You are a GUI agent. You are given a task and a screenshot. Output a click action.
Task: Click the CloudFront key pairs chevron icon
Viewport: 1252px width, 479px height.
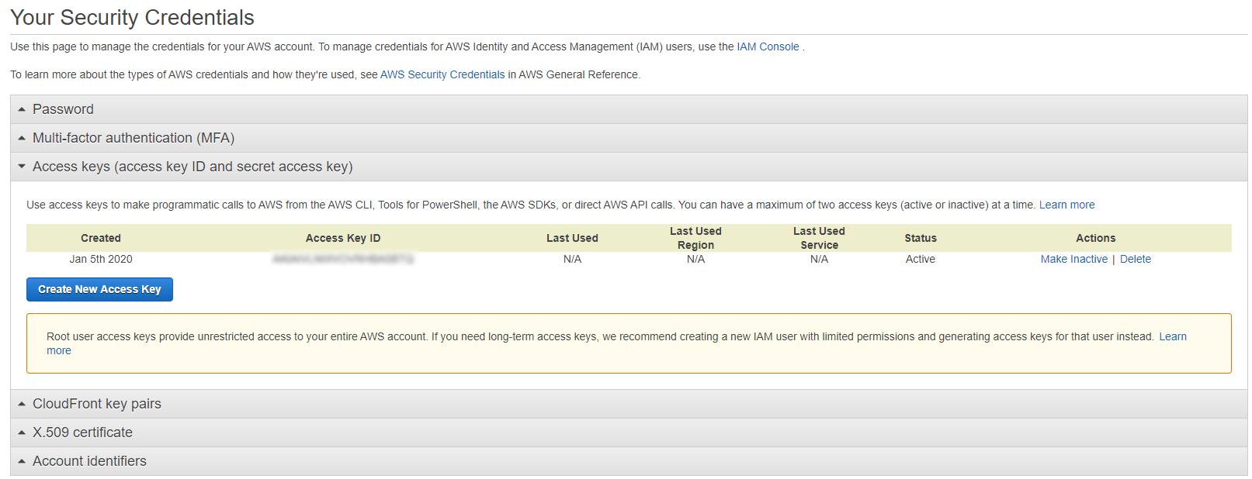(21, 403)
